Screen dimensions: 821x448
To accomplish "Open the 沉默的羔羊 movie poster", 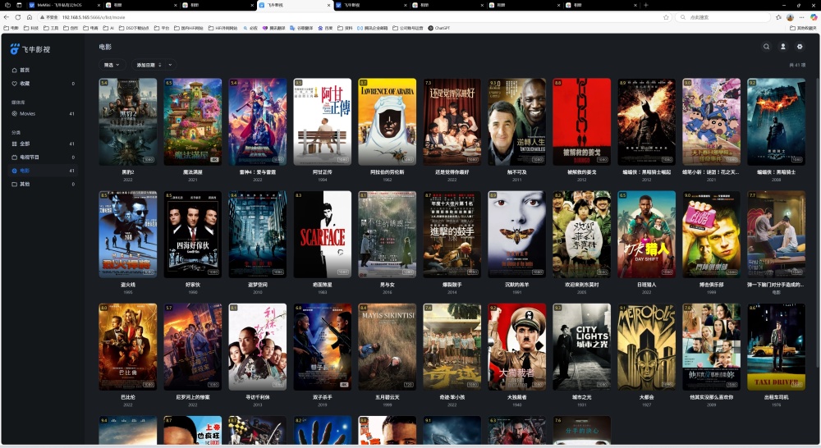I will tap(516, 234).
